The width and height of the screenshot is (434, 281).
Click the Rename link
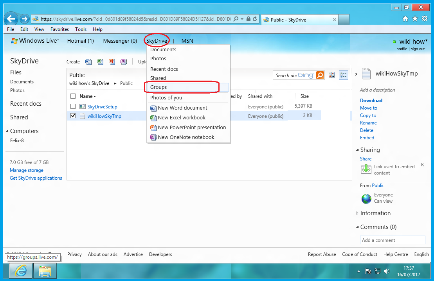(x=368, y=122)
